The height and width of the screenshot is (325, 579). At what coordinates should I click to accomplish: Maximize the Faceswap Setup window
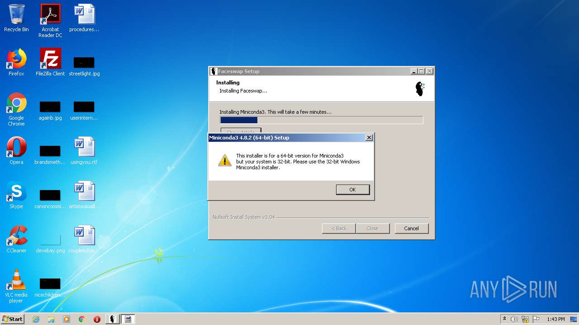pos(422,71)
